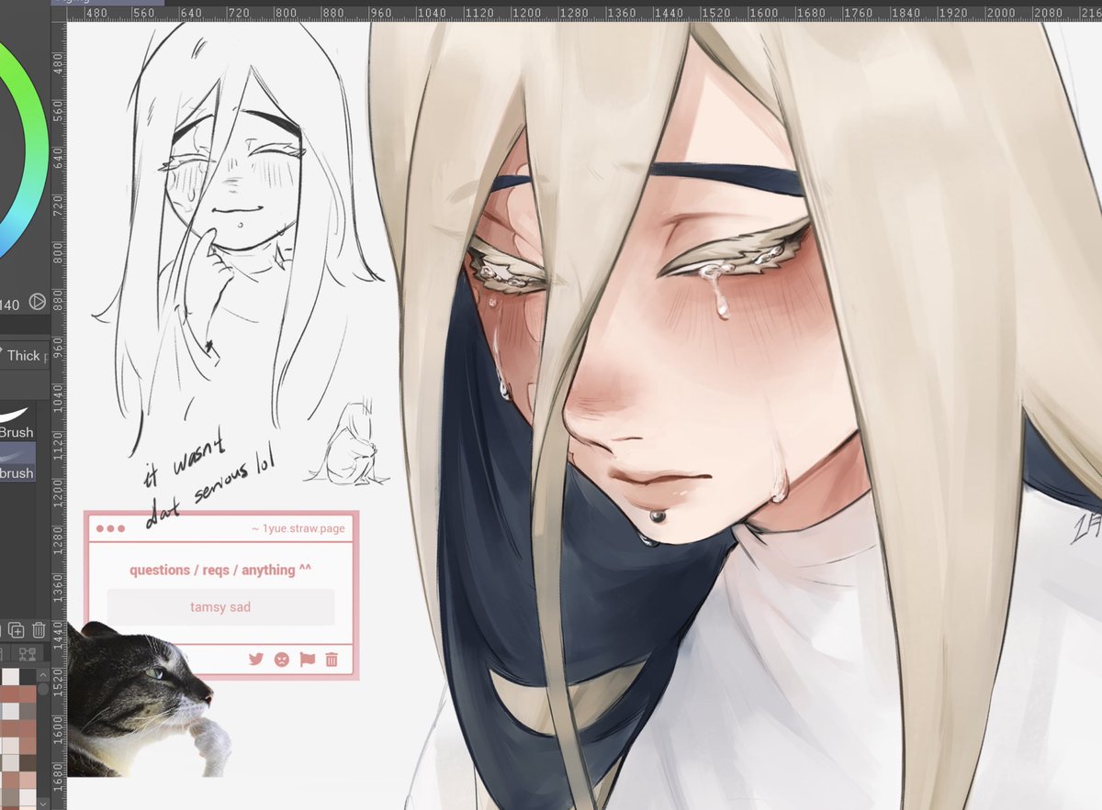Click the duplicate sub tool icon
Viewport: 1102px width, 810px height.
(16, 629)
